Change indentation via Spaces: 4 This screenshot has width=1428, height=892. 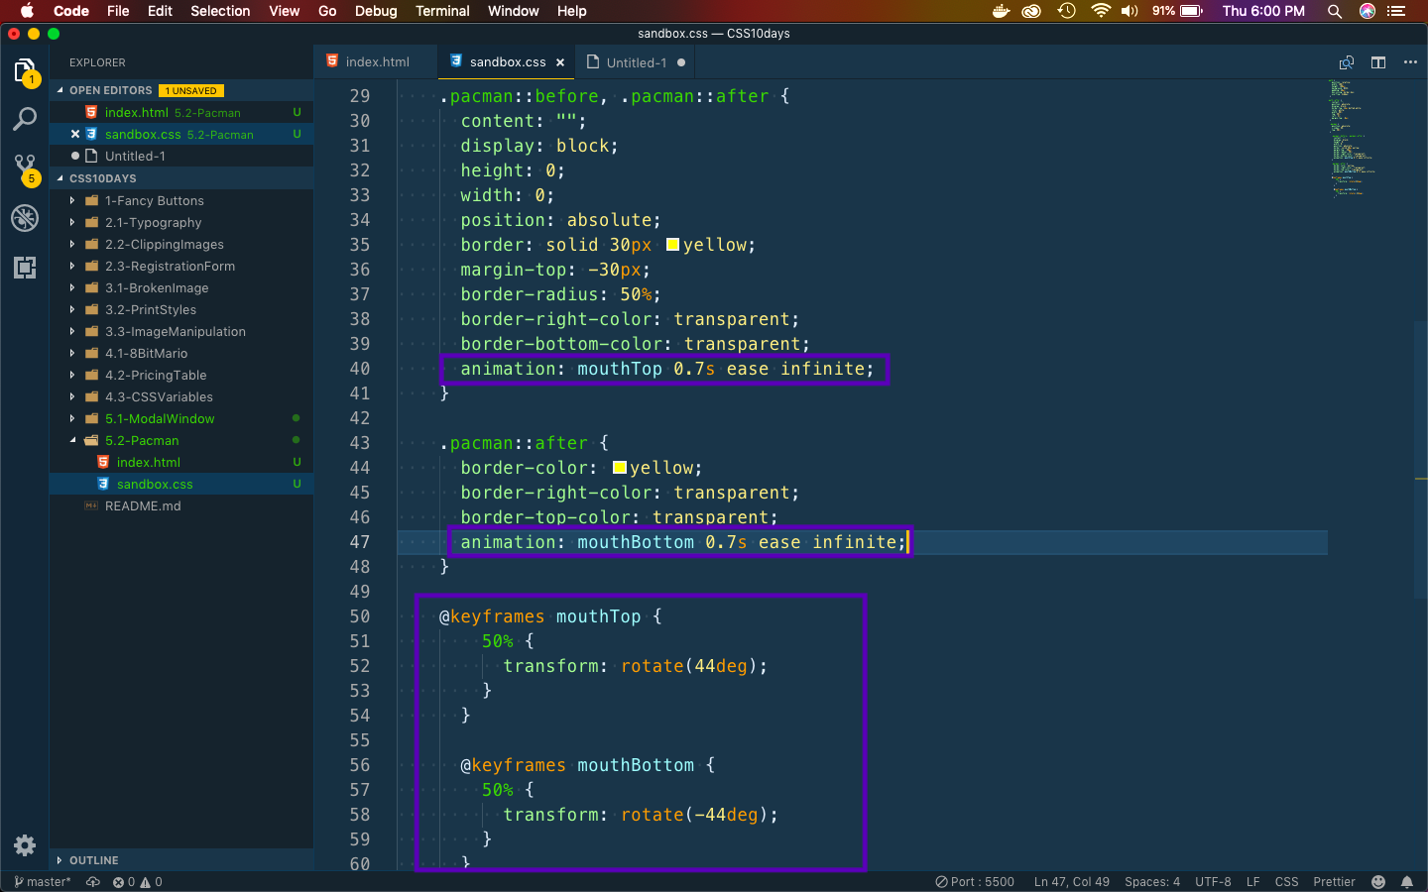pos(1152,882)
